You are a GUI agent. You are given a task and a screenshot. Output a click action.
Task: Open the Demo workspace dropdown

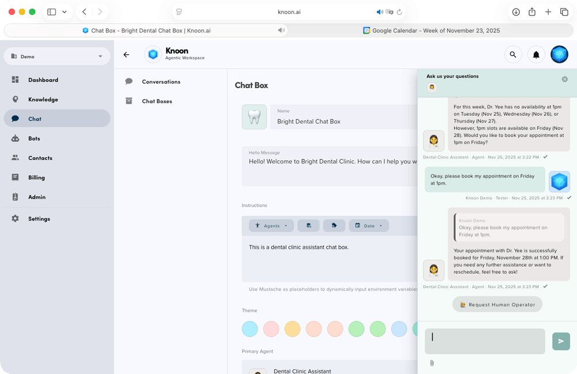click(57, 56)
